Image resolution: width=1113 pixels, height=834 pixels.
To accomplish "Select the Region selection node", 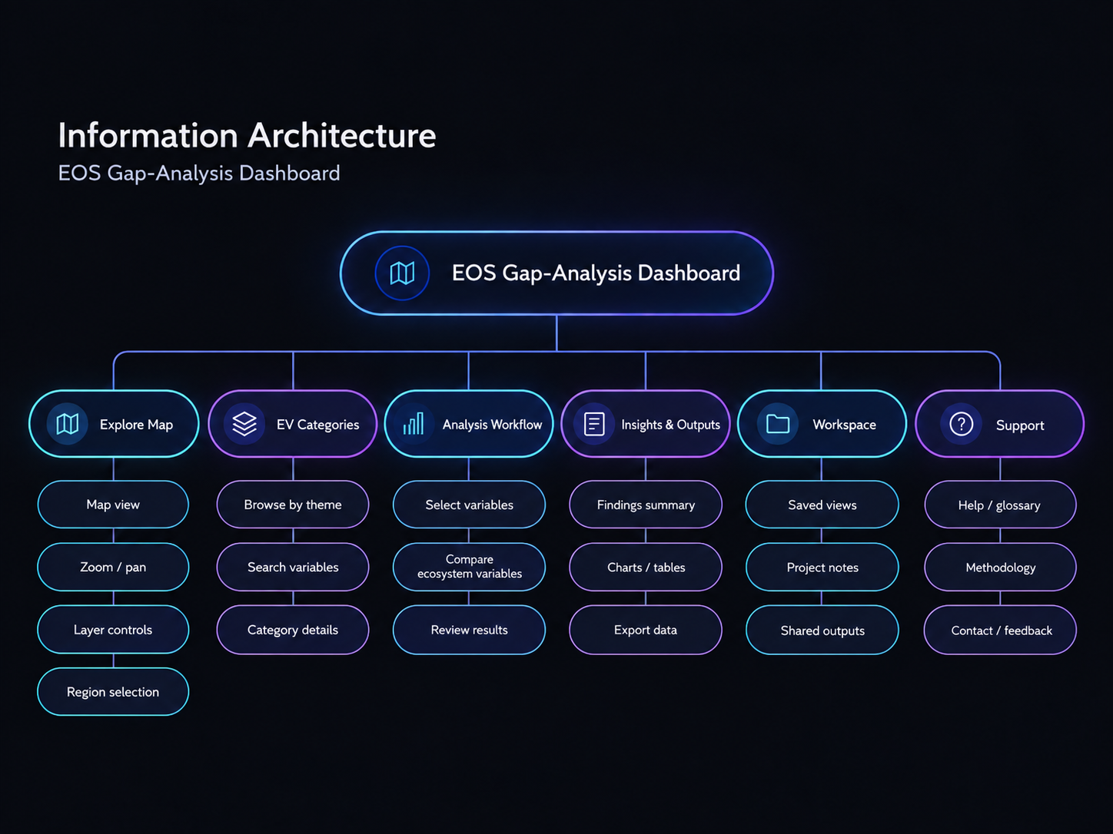I will tap(113, 692).
